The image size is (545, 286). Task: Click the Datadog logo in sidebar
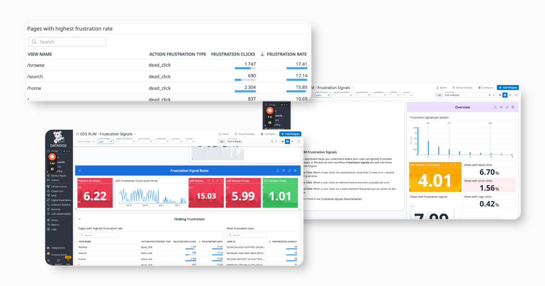[58, 138]
